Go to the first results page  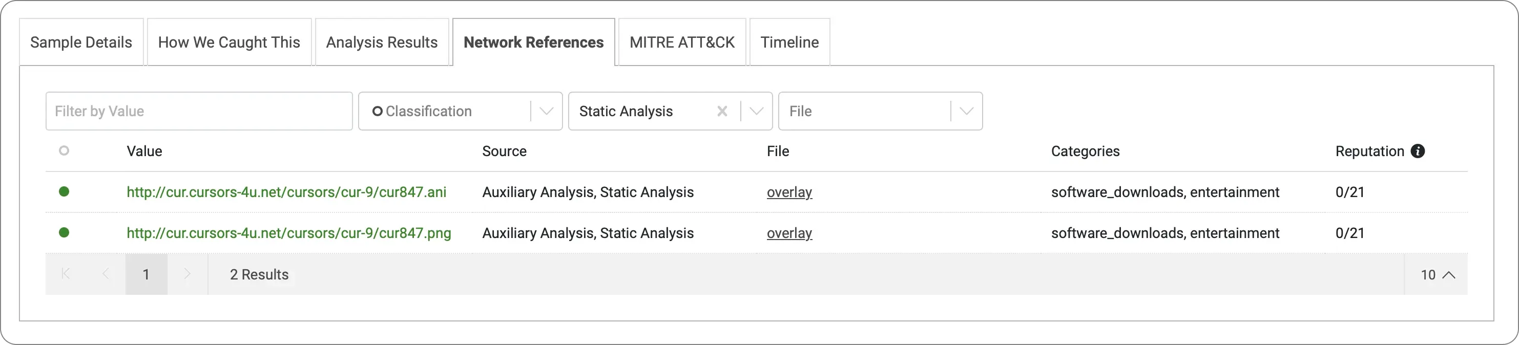pyautogui.click(x=66, y=274)
